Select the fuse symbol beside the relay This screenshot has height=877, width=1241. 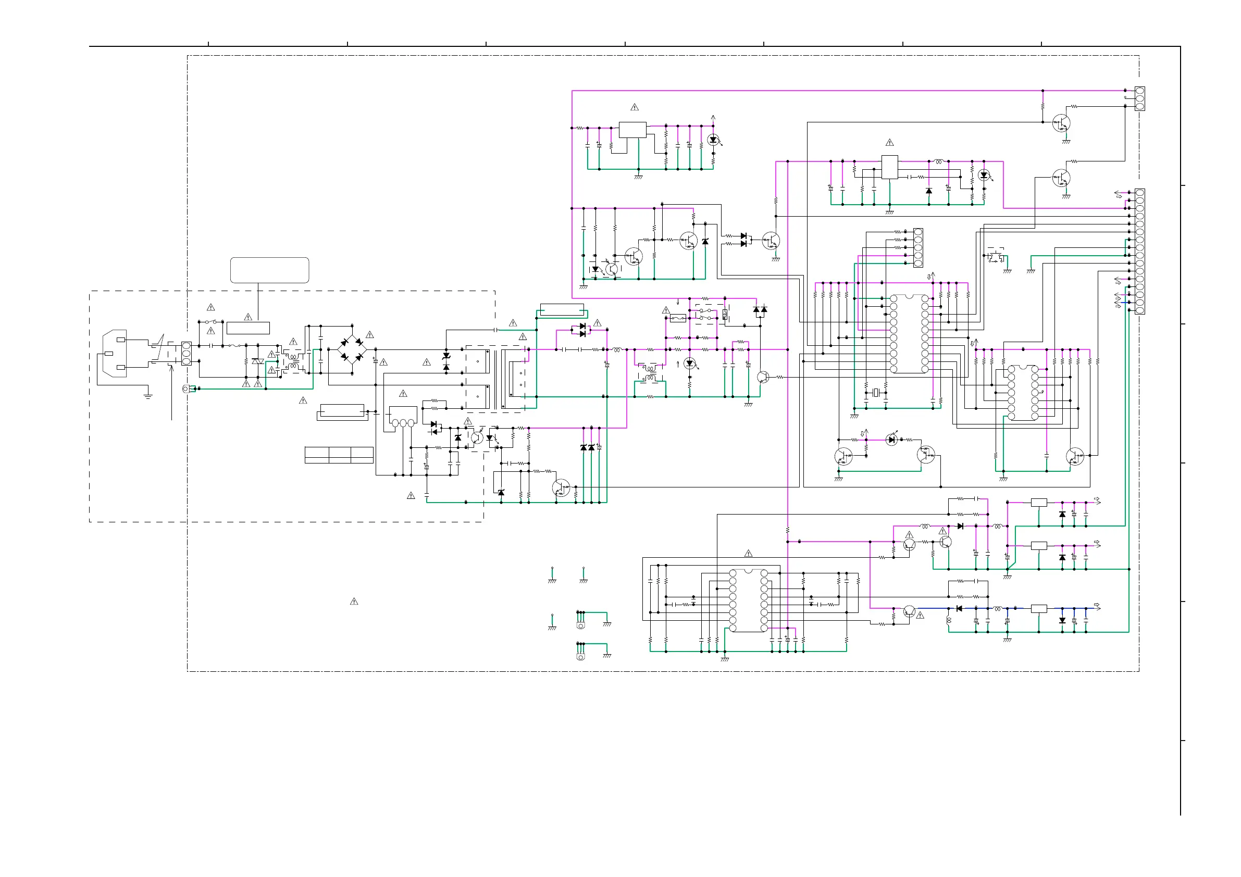[678, 319]
